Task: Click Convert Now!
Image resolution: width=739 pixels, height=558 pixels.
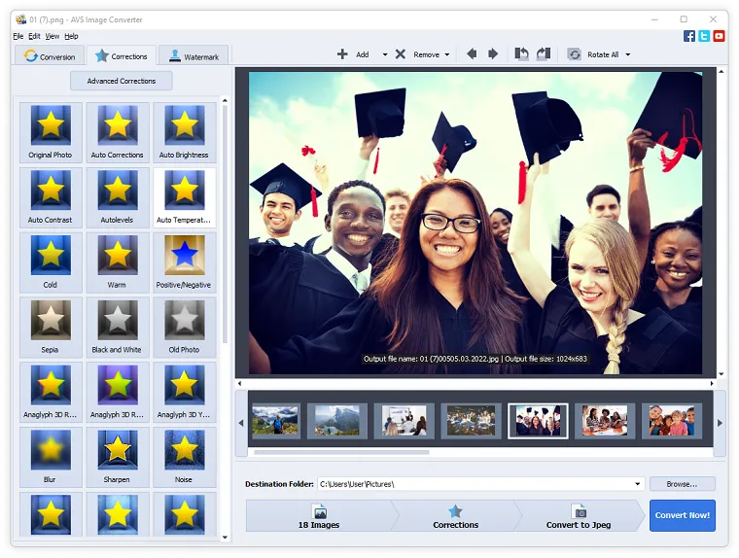Action: [x=682, y=515]
